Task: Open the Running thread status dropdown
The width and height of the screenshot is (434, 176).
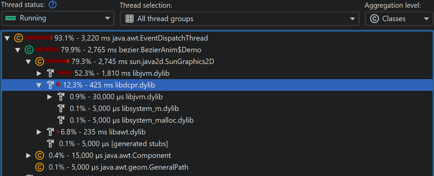Action: pos(58,18)
